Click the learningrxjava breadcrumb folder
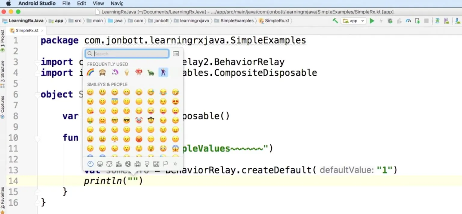The image size is (462, 214). tap(192, 21)
